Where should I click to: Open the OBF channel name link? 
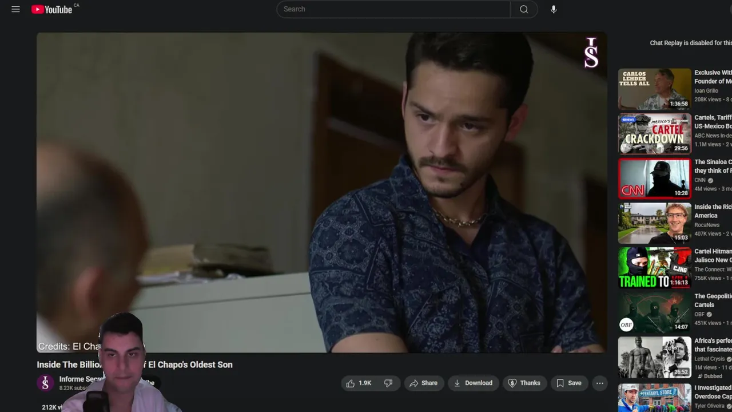(x=699, y=314)
